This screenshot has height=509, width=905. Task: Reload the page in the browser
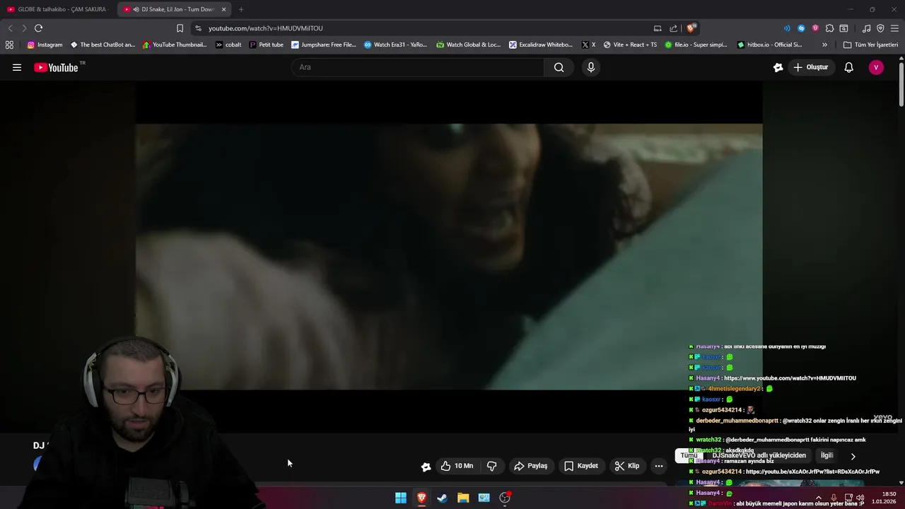[x=38, y=28]
